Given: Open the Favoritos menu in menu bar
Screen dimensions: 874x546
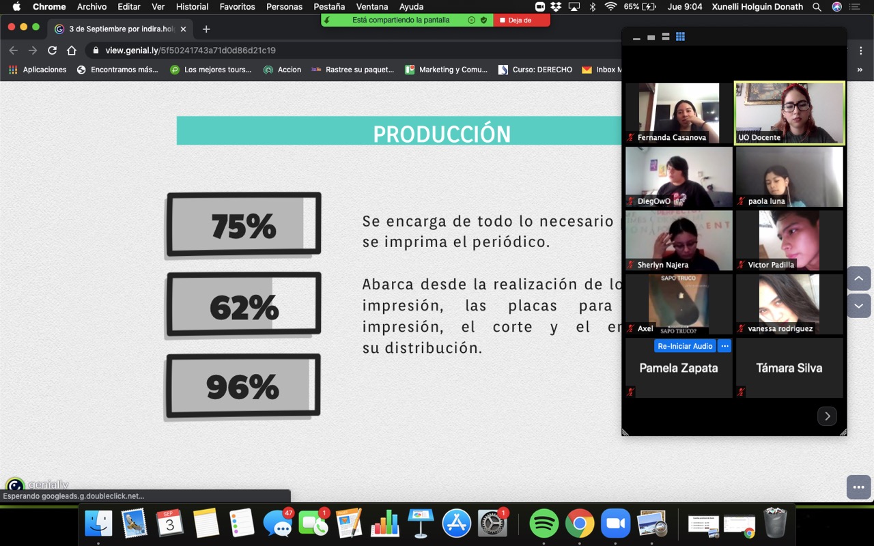Looking at the screenshot, I should [237, 7].
